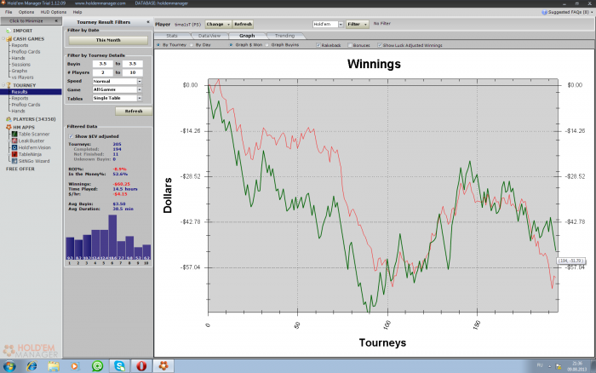Click the RU language indicator in tray
This screenshot has height=373, width=596.
(540, 365)
